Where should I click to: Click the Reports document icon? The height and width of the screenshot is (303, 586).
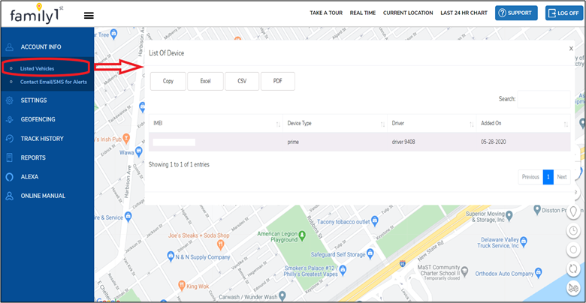[x=10, y=157]
